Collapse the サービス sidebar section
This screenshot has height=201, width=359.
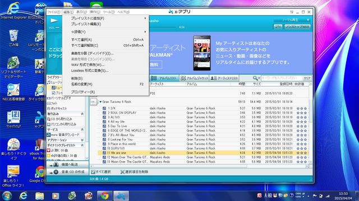(82, 130)
